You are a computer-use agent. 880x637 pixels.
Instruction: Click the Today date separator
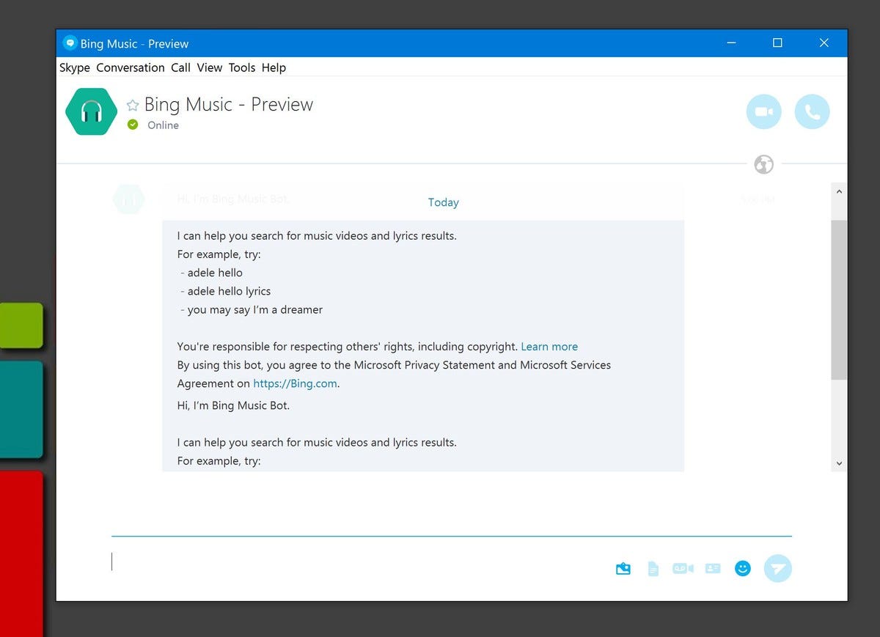coord(444,202)
